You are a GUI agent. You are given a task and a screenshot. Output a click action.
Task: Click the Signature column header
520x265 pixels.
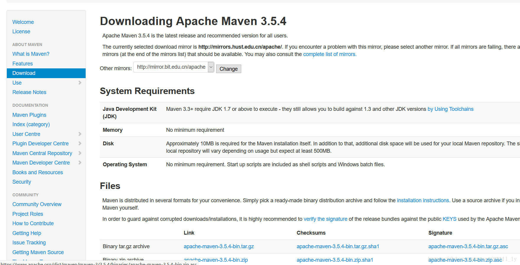(x=440, y=233)
